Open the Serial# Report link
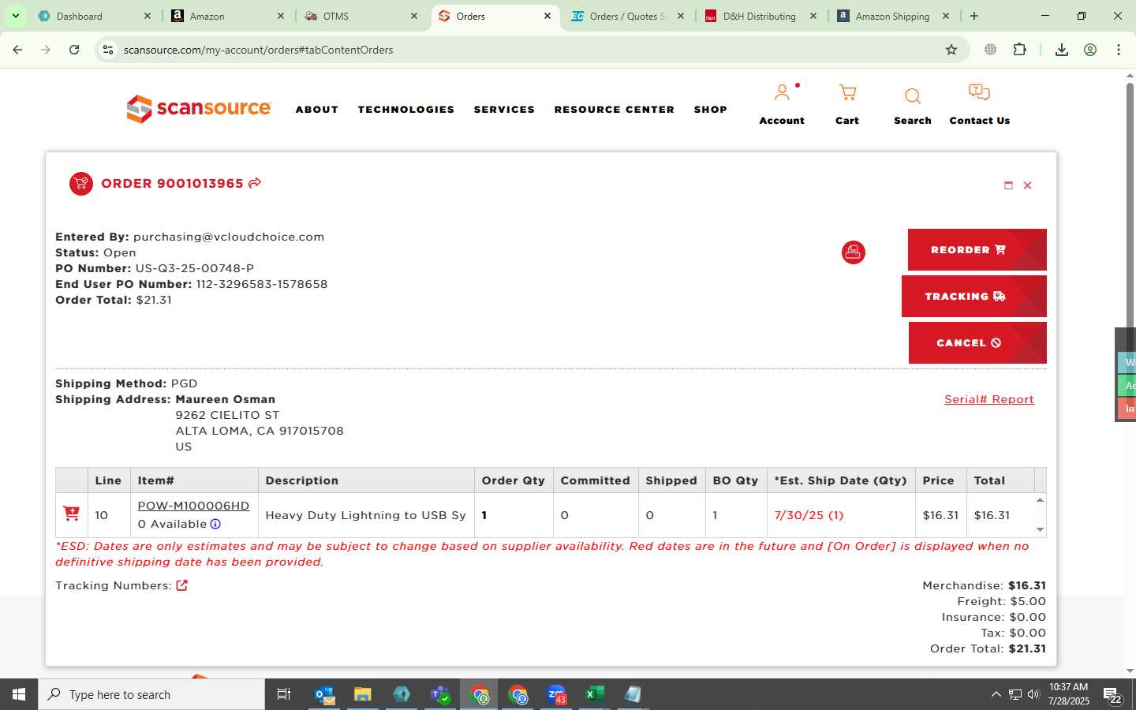The height and width of the screenshot is (710, 1136). 989,399
